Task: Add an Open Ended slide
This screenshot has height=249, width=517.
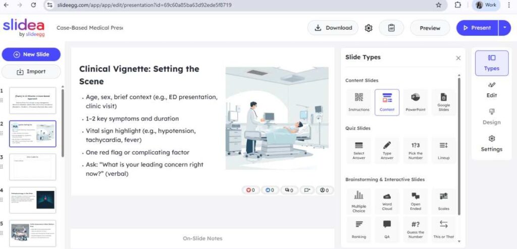Action: (x=416, y=201)
